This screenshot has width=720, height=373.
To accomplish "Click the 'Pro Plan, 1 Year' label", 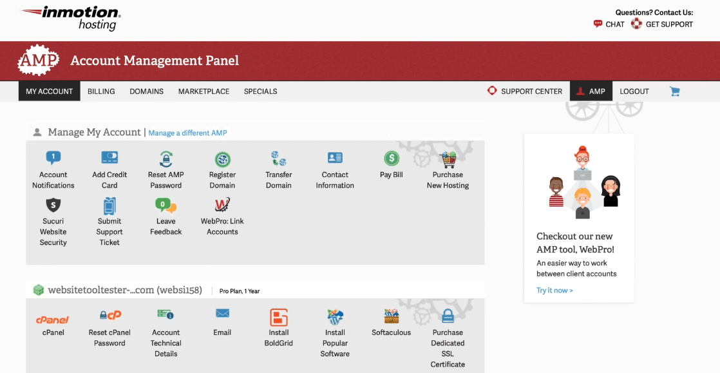I will [239, 291].
